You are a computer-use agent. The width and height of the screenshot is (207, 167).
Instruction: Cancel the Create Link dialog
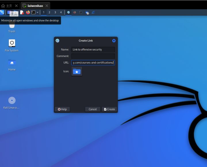(x=93, y=109)
